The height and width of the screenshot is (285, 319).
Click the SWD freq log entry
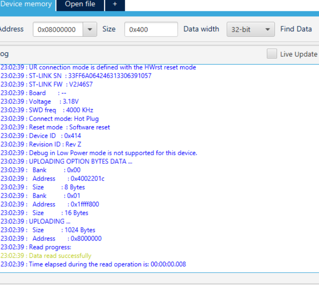tap(46, 110)
